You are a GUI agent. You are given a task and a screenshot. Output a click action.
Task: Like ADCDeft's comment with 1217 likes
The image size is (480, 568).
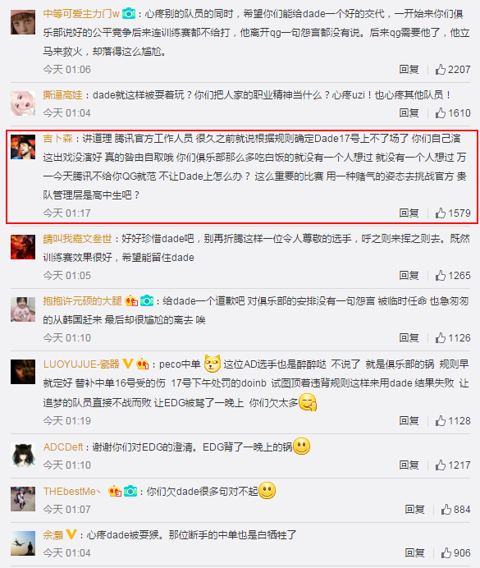coord(440,465)
